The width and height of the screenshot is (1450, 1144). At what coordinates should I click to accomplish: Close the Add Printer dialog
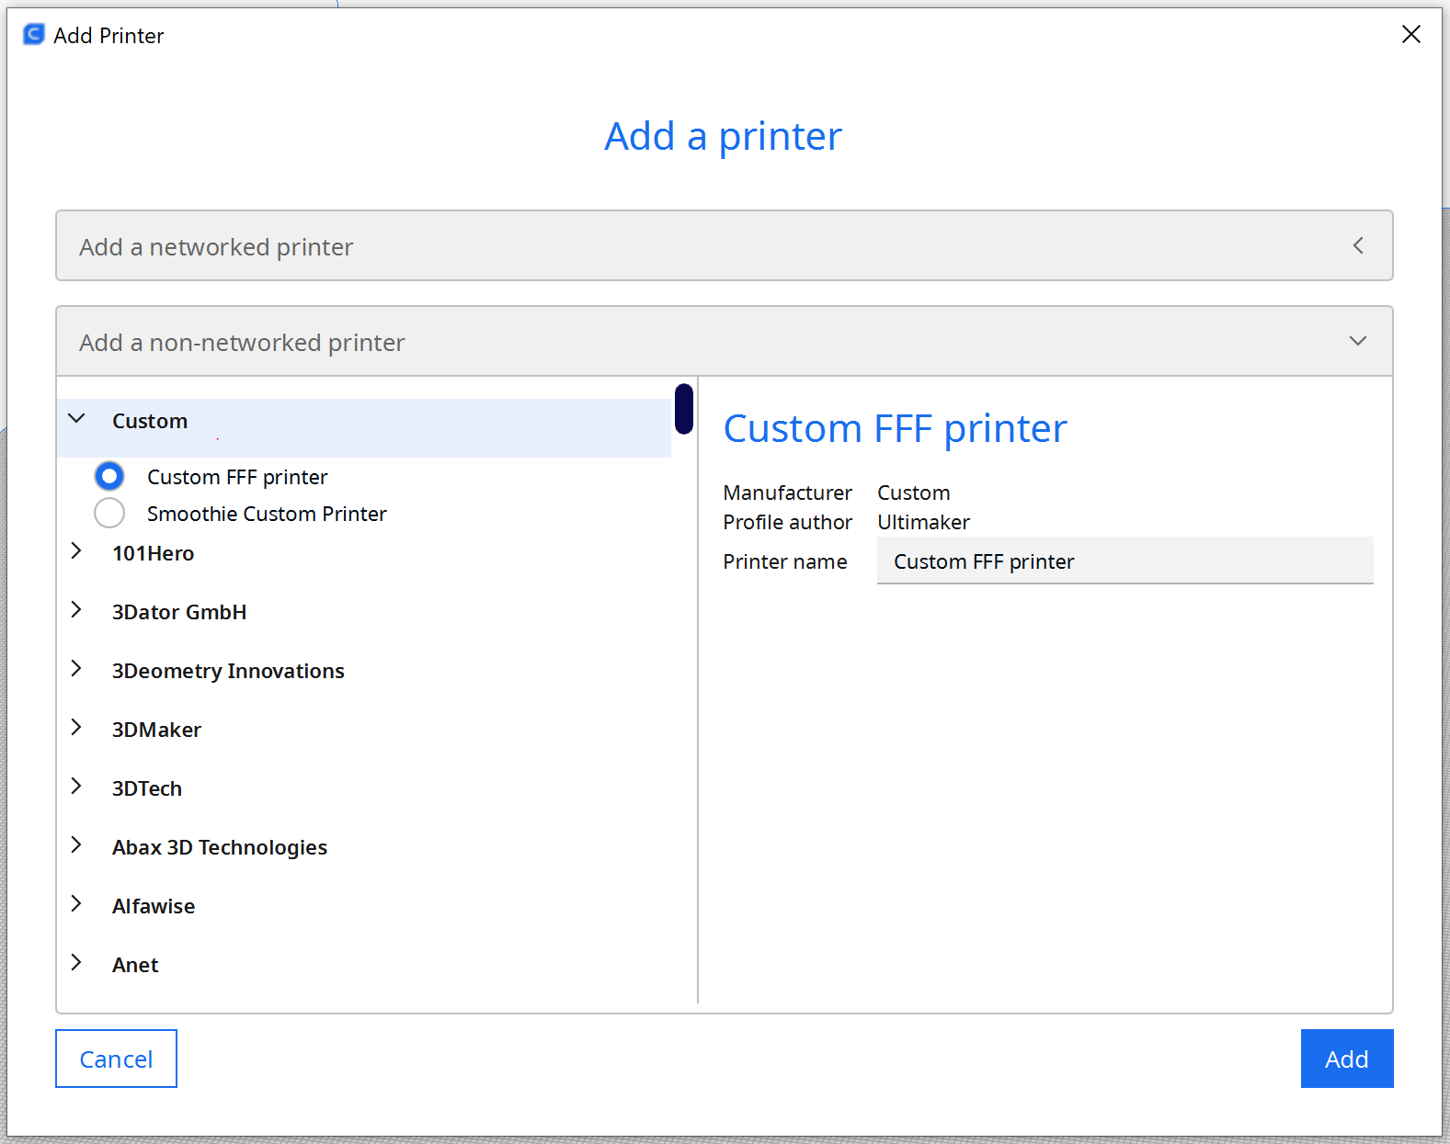click(x=1410, y=35)
